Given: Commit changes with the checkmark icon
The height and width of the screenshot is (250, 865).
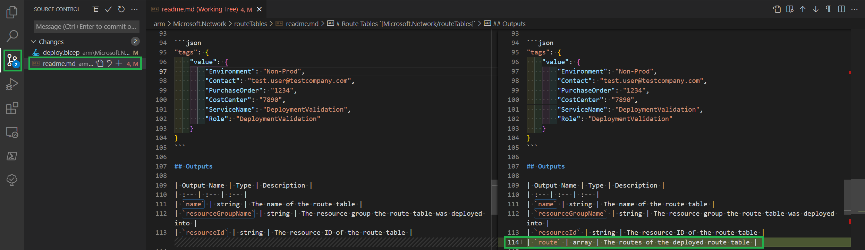Looking at the screenshot, I should coord(109,9).
